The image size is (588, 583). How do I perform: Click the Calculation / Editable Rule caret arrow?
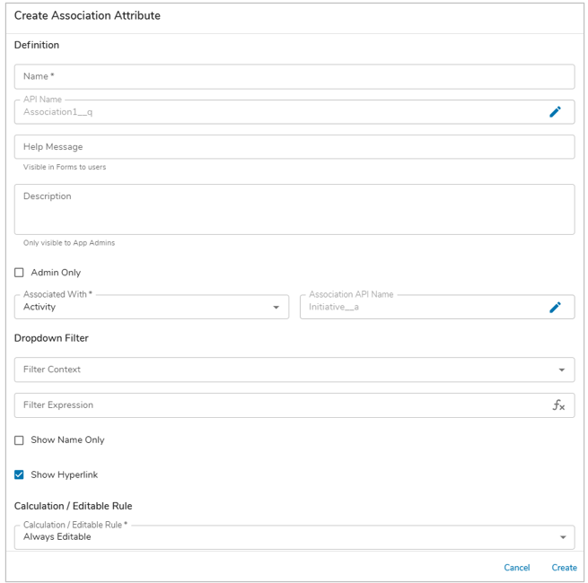[563, 537]
